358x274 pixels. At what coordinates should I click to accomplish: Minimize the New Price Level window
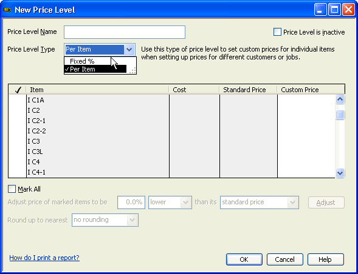coord(320,10)
